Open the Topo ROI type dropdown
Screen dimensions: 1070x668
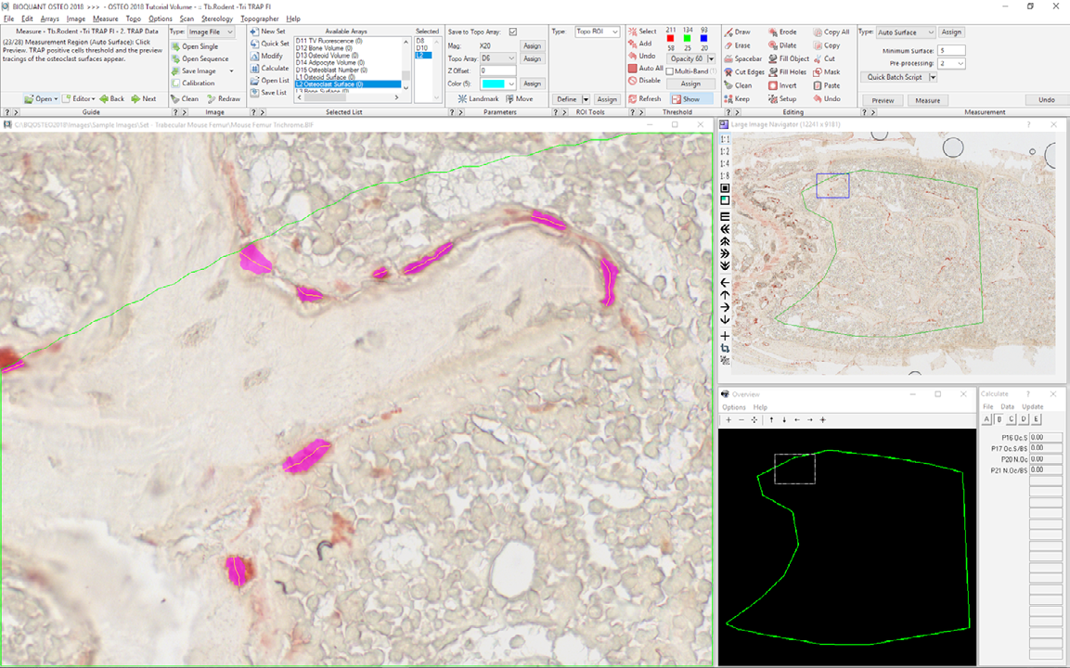point(615,32)
